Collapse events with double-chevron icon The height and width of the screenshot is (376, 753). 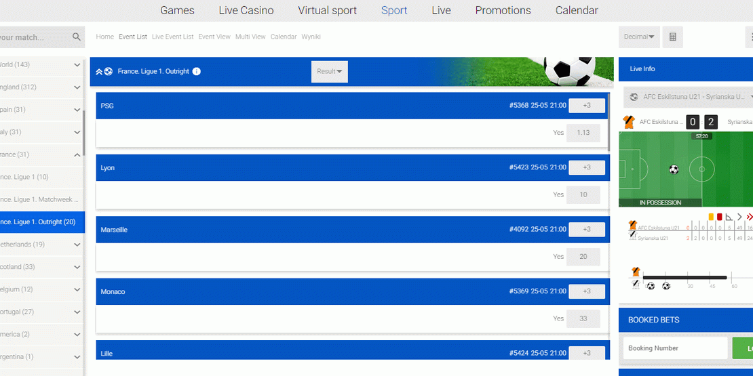tap(98, 71)
